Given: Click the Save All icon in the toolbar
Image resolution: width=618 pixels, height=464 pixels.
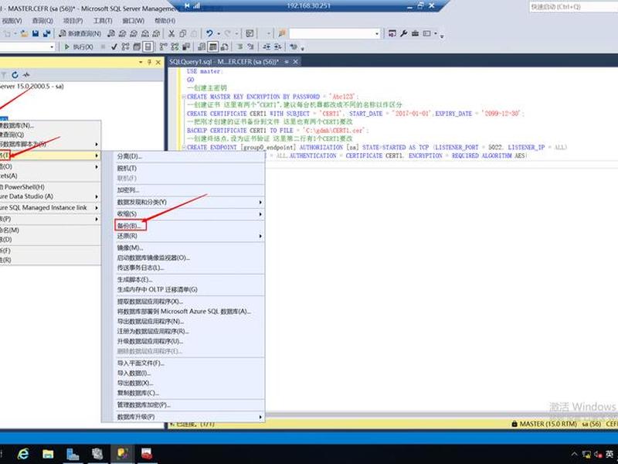Looking at the screenshot, I should pos(46,33).
